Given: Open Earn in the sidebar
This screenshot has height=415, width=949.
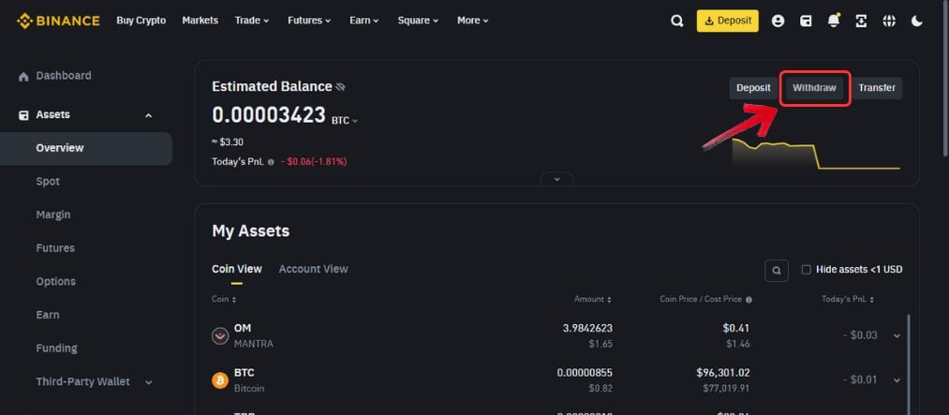Looking at the screenshot, I should (48, 315).
